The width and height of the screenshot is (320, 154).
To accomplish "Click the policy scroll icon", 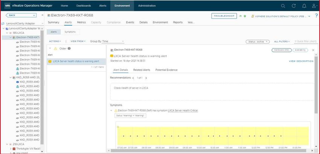I will 253,16.
